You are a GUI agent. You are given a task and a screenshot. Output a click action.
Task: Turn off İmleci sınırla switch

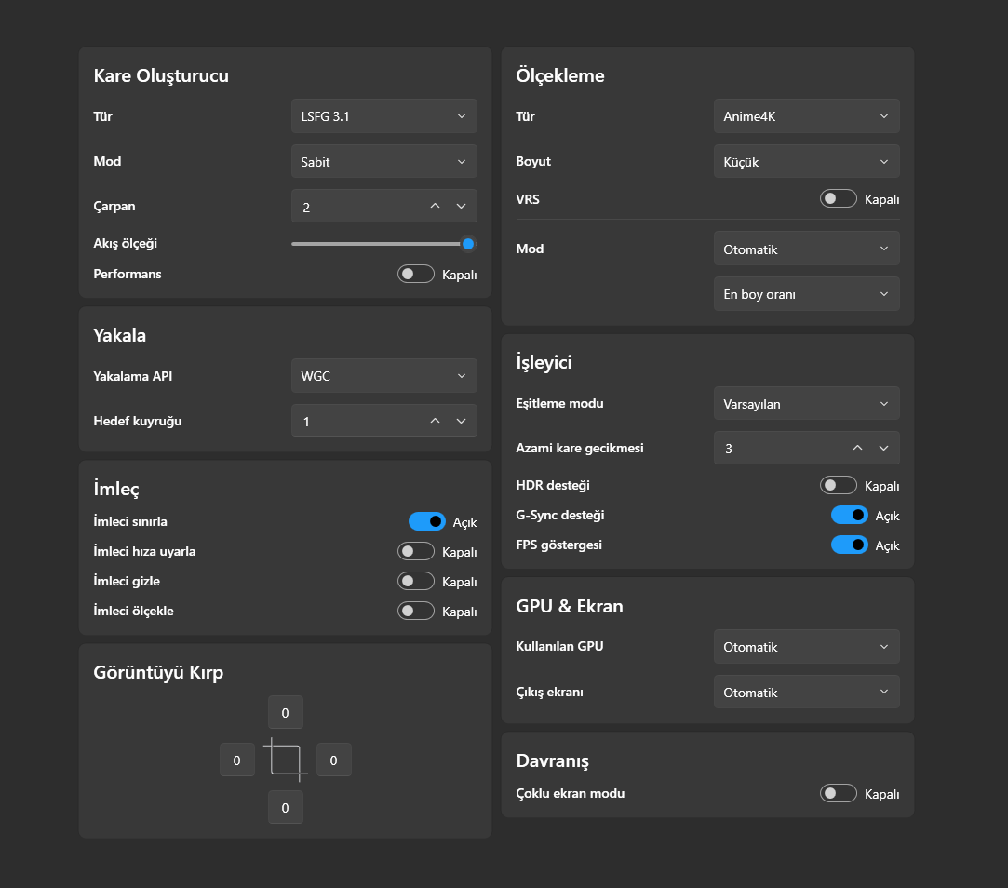(x=427, y=521)
